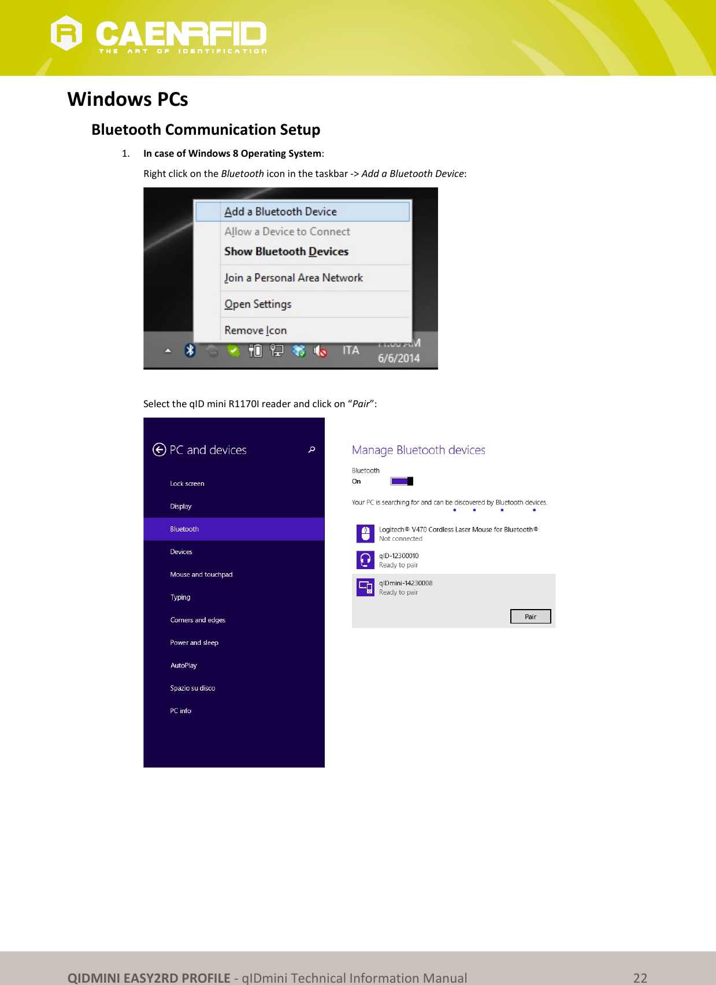Image resolution: width=716 pixels, height=985 pixels.
Task: Open the network connection tray icon
Action: tap(277, 351)
